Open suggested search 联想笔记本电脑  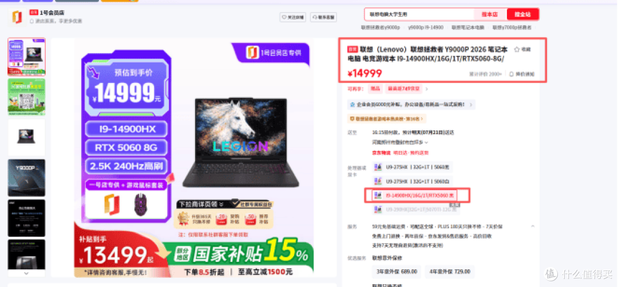(x=468, y=27)
